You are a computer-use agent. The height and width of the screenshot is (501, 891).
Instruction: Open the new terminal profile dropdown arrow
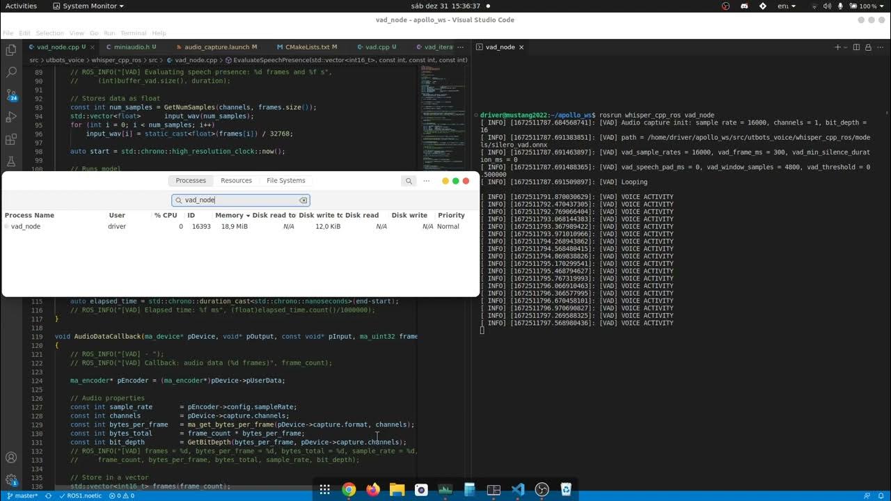coord(845,47)
